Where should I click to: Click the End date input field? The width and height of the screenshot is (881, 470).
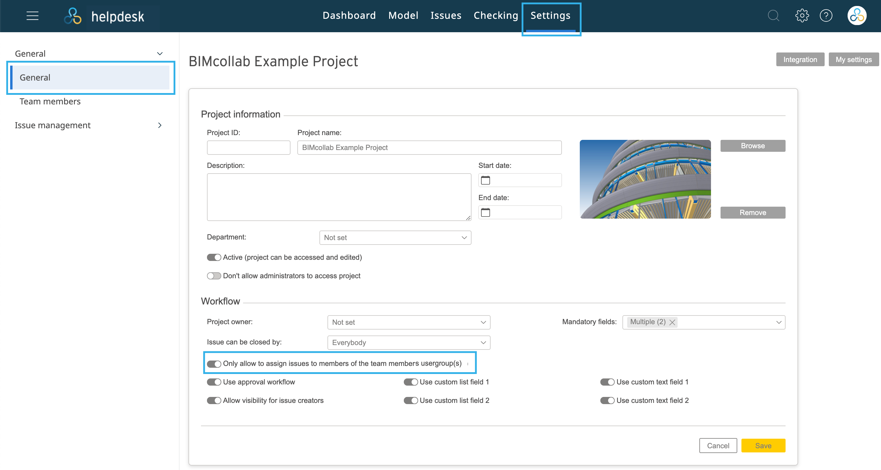[x=520, y=212]
